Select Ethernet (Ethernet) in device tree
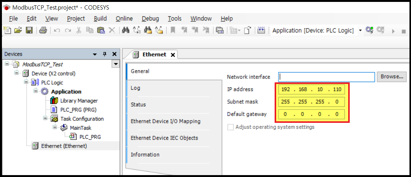 64,146
